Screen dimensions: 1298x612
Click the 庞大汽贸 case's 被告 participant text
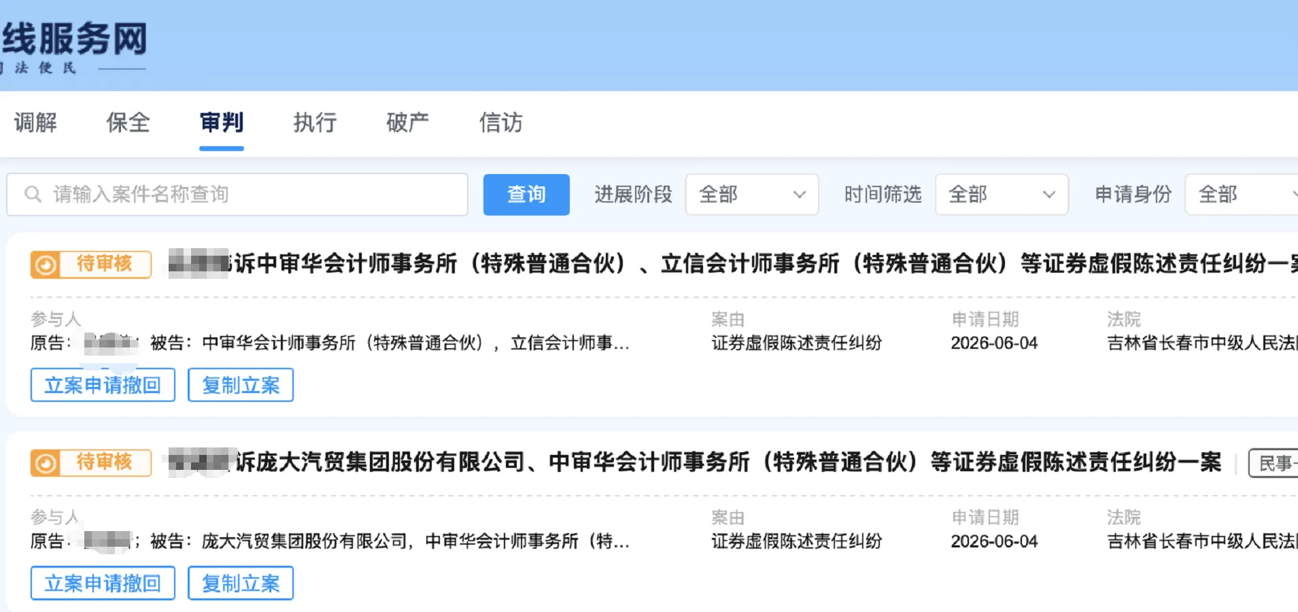click(390, 541)
